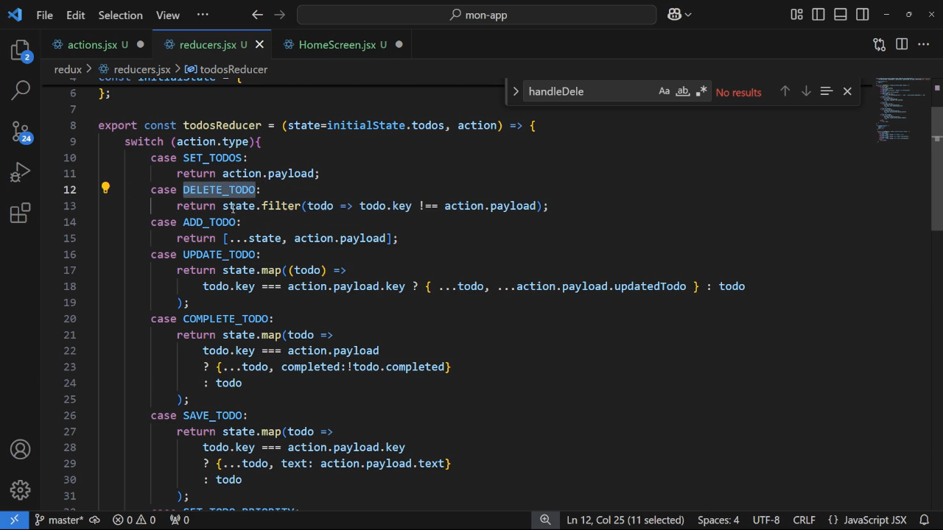Image resolution: width=943 pixels, height=530 pixels.
Task: Open Run and Debug view
Action: pos(20,171)
